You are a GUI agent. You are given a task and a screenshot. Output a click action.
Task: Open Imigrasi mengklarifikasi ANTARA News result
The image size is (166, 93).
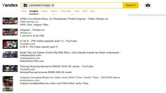(x=70, y=78)
